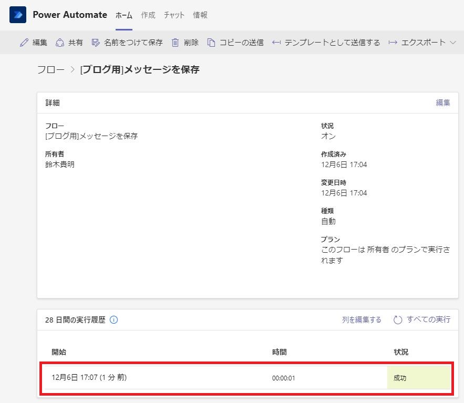Open the チャット tab

(x=174, y=15)
